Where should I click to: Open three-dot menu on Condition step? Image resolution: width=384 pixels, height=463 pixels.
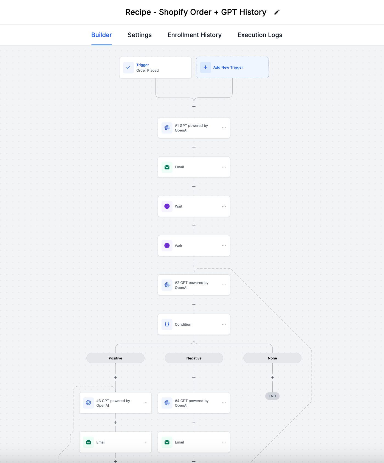point(224,324)
